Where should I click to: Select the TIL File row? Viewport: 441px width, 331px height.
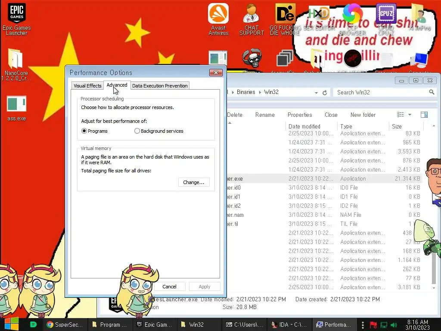coord(324,224)
